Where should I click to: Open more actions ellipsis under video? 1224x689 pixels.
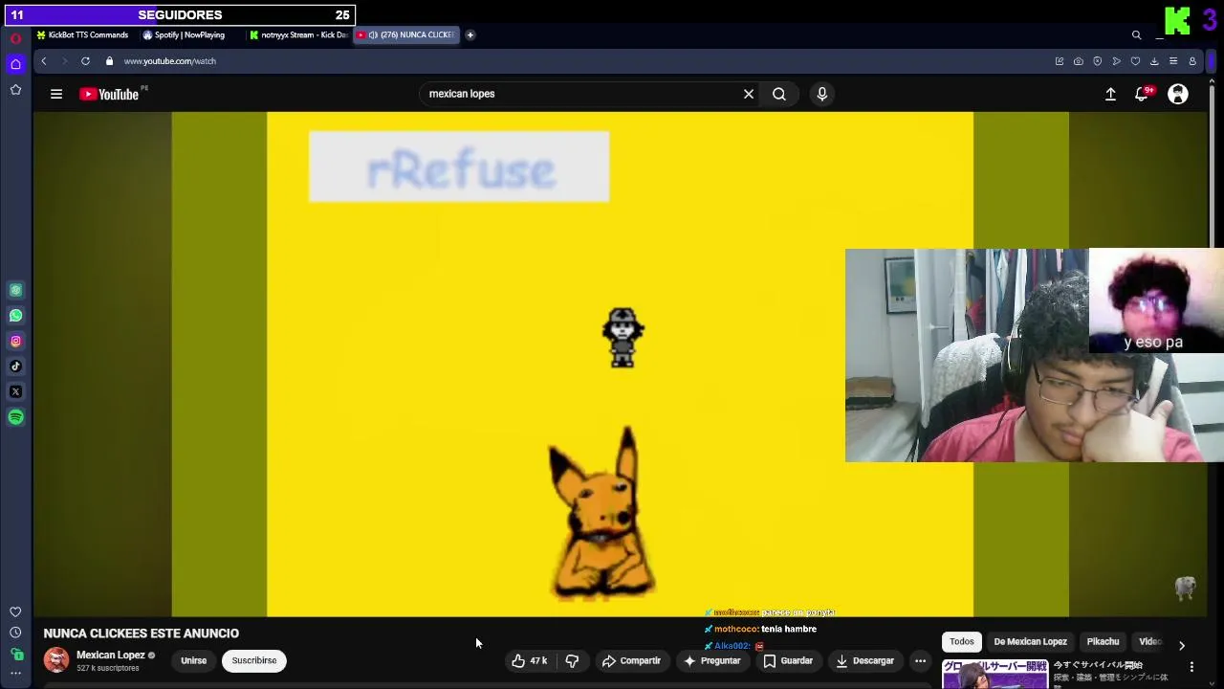(x=920, y=661)
